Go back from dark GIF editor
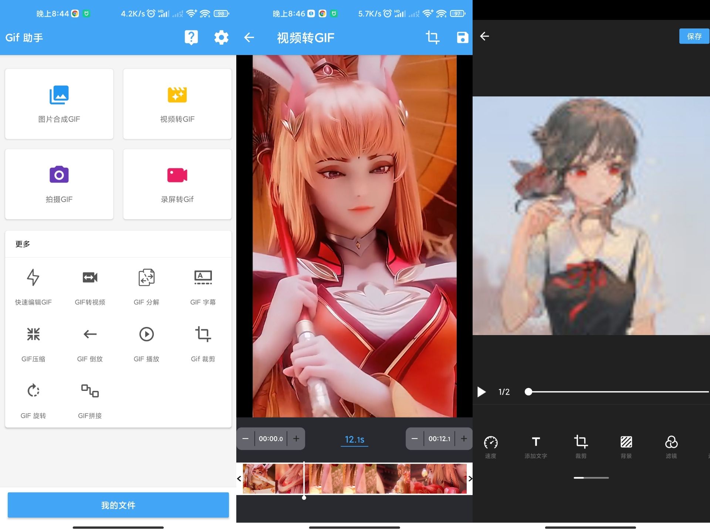 485,36
